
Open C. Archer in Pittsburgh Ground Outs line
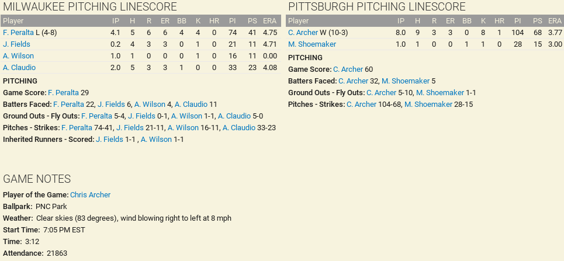click(x=381, y=93)
